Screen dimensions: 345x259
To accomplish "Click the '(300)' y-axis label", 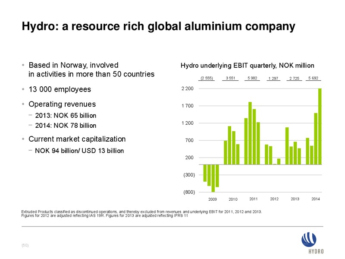I will pos(189,175).
